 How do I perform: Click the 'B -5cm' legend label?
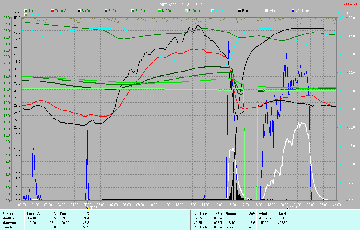pos(113,11)
